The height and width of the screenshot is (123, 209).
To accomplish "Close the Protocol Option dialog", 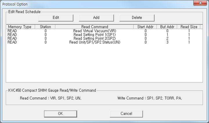I will point(200,3).
